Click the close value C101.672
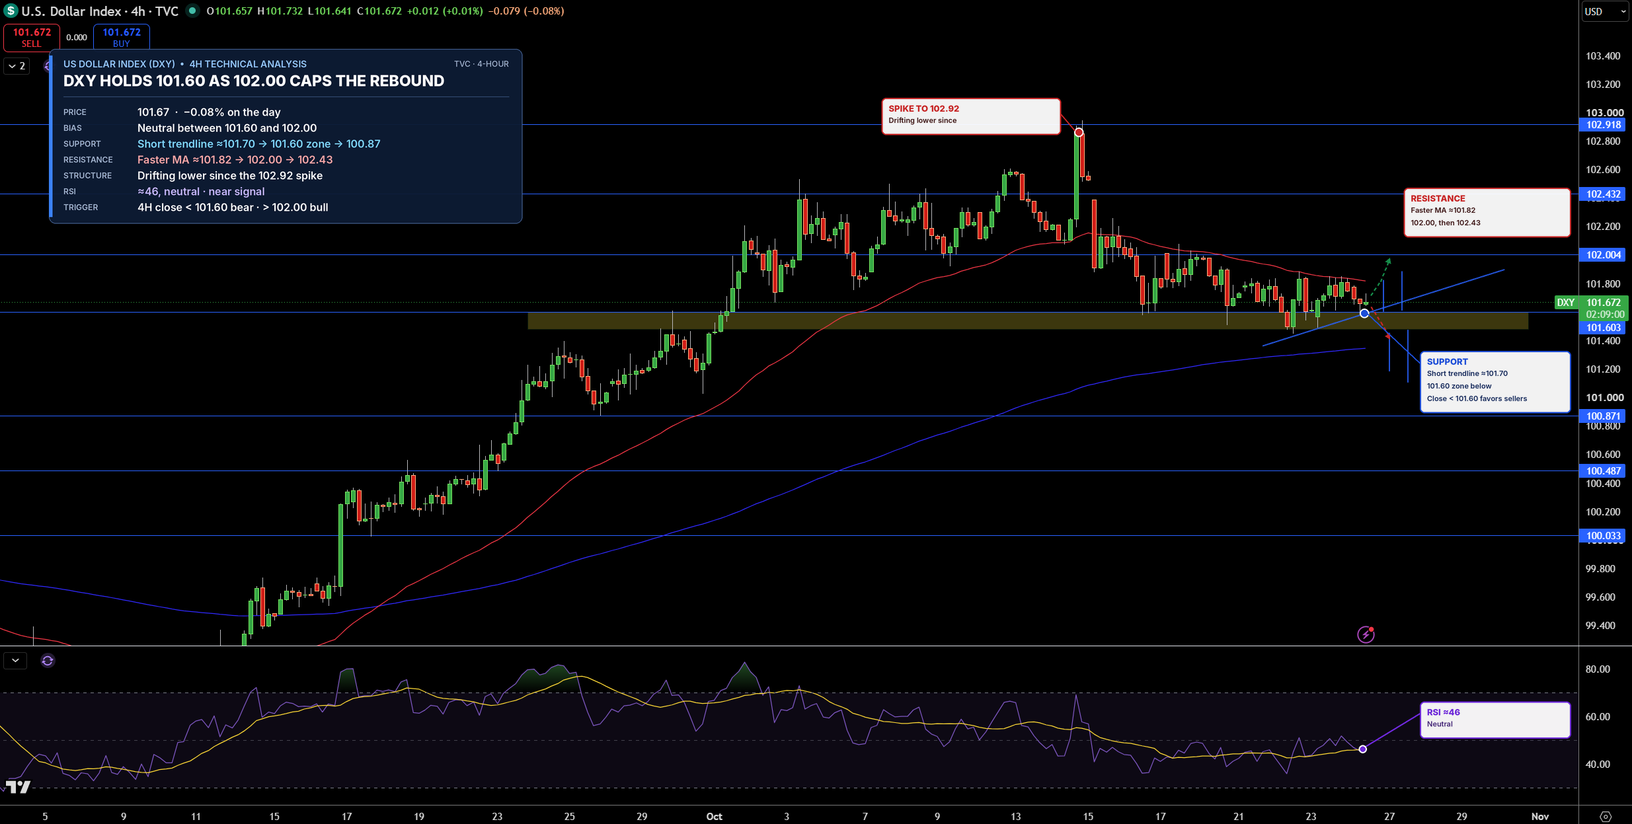The height and width of the screenshot is (824, 1632). click(x=379, y=11)
